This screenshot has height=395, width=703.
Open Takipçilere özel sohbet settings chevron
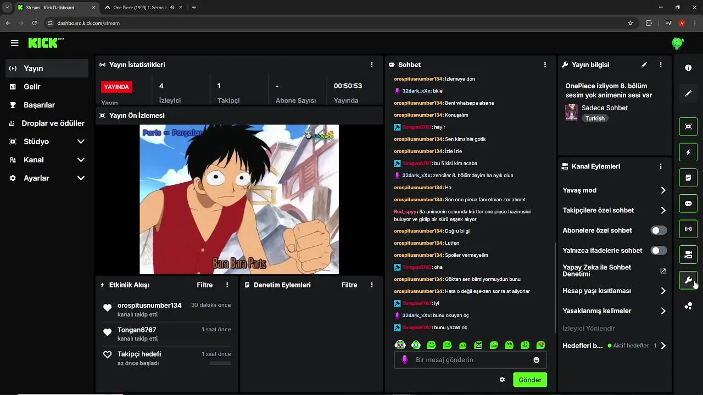pyautogui.click(x=663, y=210)
